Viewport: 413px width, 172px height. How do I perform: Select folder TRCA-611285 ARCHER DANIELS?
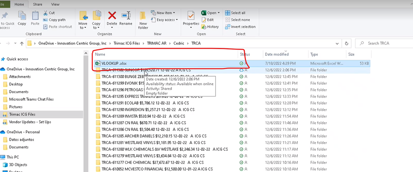[x=232, y=136]
